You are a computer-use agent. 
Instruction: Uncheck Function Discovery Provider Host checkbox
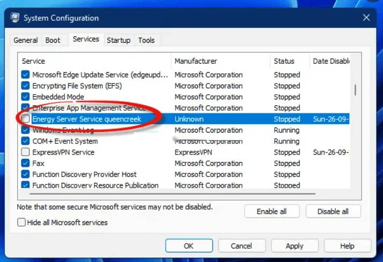(25, 174)
